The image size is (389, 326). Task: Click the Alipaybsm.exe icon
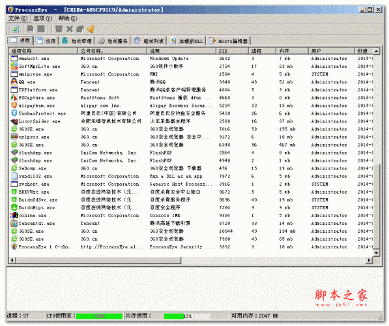pos(14,105)
